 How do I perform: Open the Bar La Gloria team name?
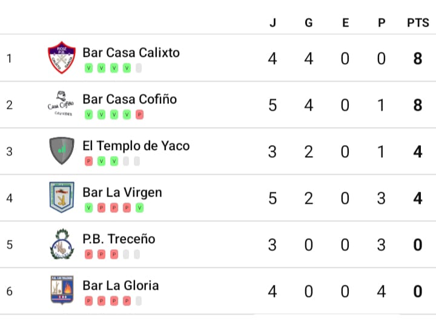click(121, 286)
